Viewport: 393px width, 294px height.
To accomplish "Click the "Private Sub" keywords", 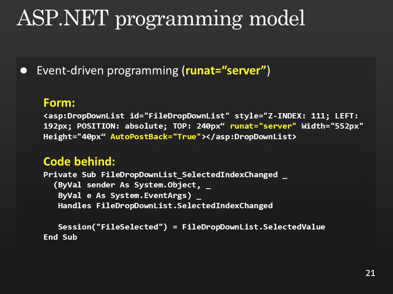I will tap(70, 175).
